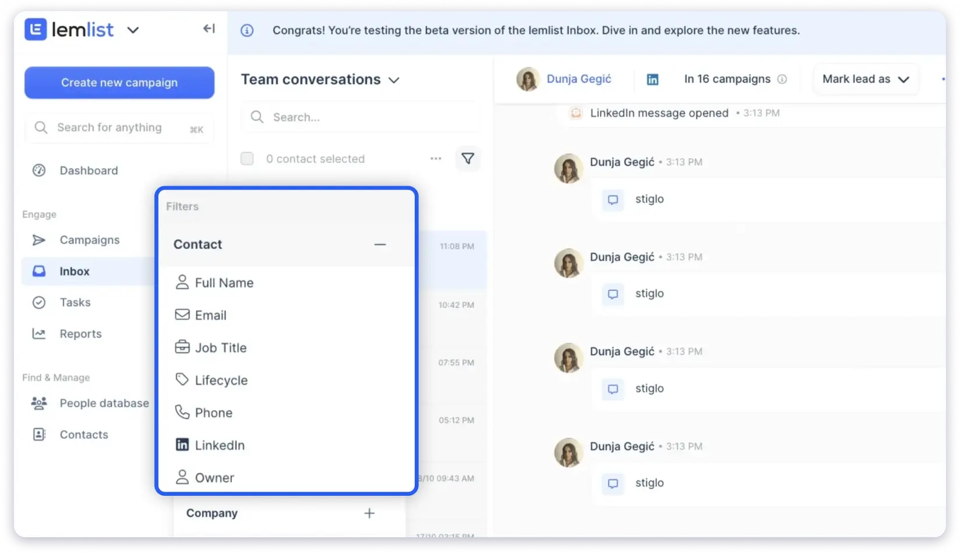The width and height of the screenshot is (960, 554).
Task: Focus the Search for anything field
Action: (119, 127)
